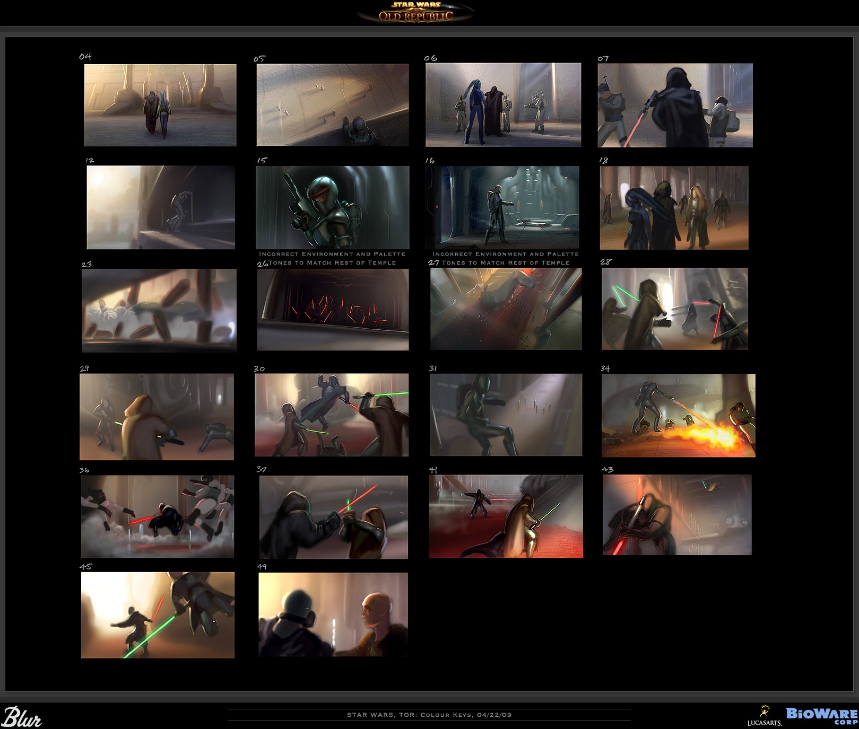
Task: Select frame 18 thumbnail
Action: [674, 208]
